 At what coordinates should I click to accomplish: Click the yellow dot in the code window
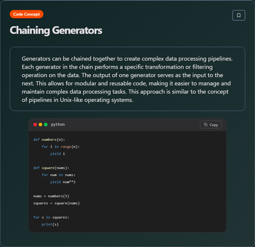coord(40,125)
